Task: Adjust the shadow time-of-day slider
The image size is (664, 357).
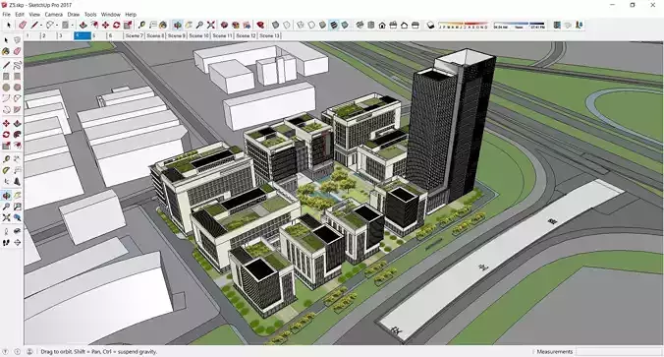Action: click(520, 25)
